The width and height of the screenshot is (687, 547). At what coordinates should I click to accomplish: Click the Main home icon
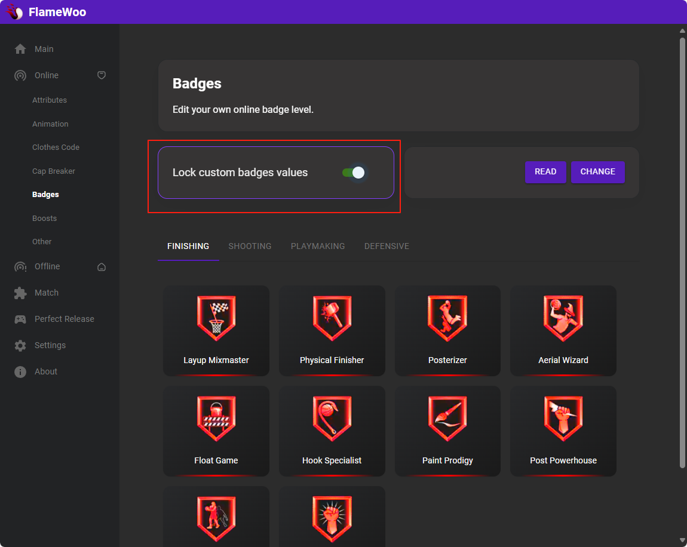pyautogui.click(x=20, y=49)
